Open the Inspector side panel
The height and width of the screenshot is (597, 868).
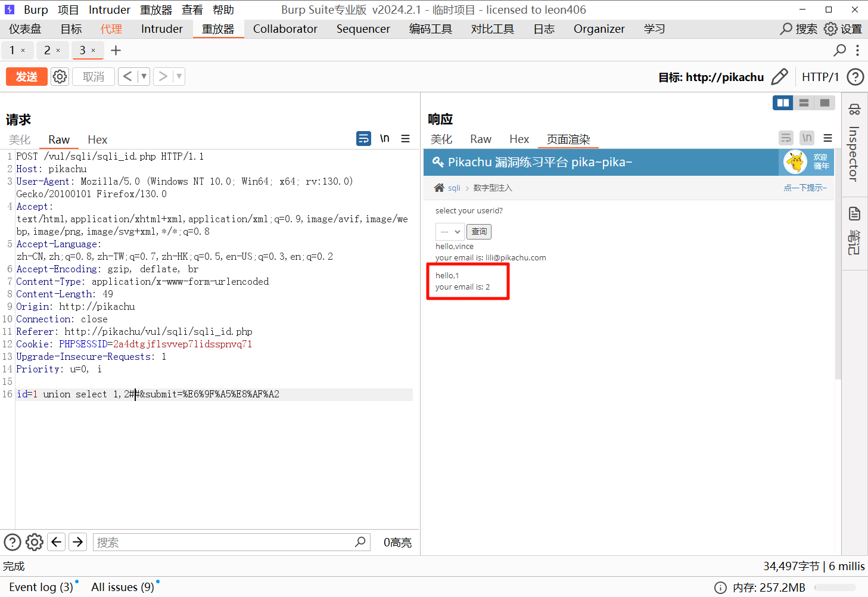click(x=854, y=144)
